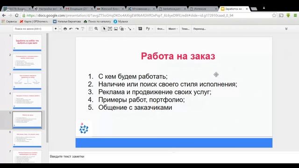Click the insert image icon
This screenshot has width=299, height=168.
coord(116,29)
